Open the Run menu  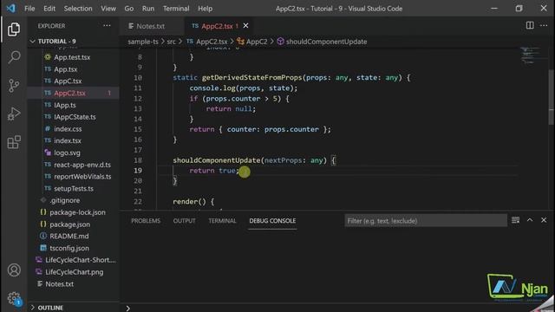(148, 9)
